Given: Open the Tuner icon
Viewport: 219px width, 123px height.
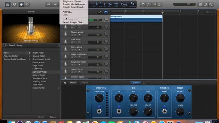Looking at the screenshot, I should pyautogui.click(x=149, y=4).
